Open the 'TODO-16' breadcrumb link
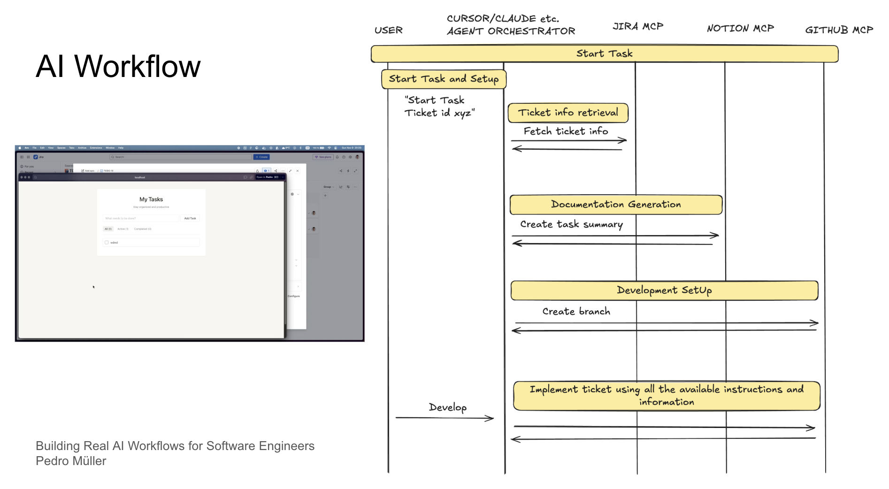The image size is (889, 489). pos(107,171)
